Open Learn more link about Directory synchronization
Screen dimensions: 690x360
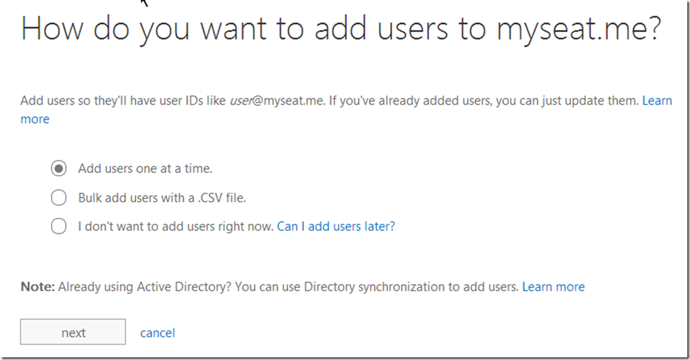(553, 287)
